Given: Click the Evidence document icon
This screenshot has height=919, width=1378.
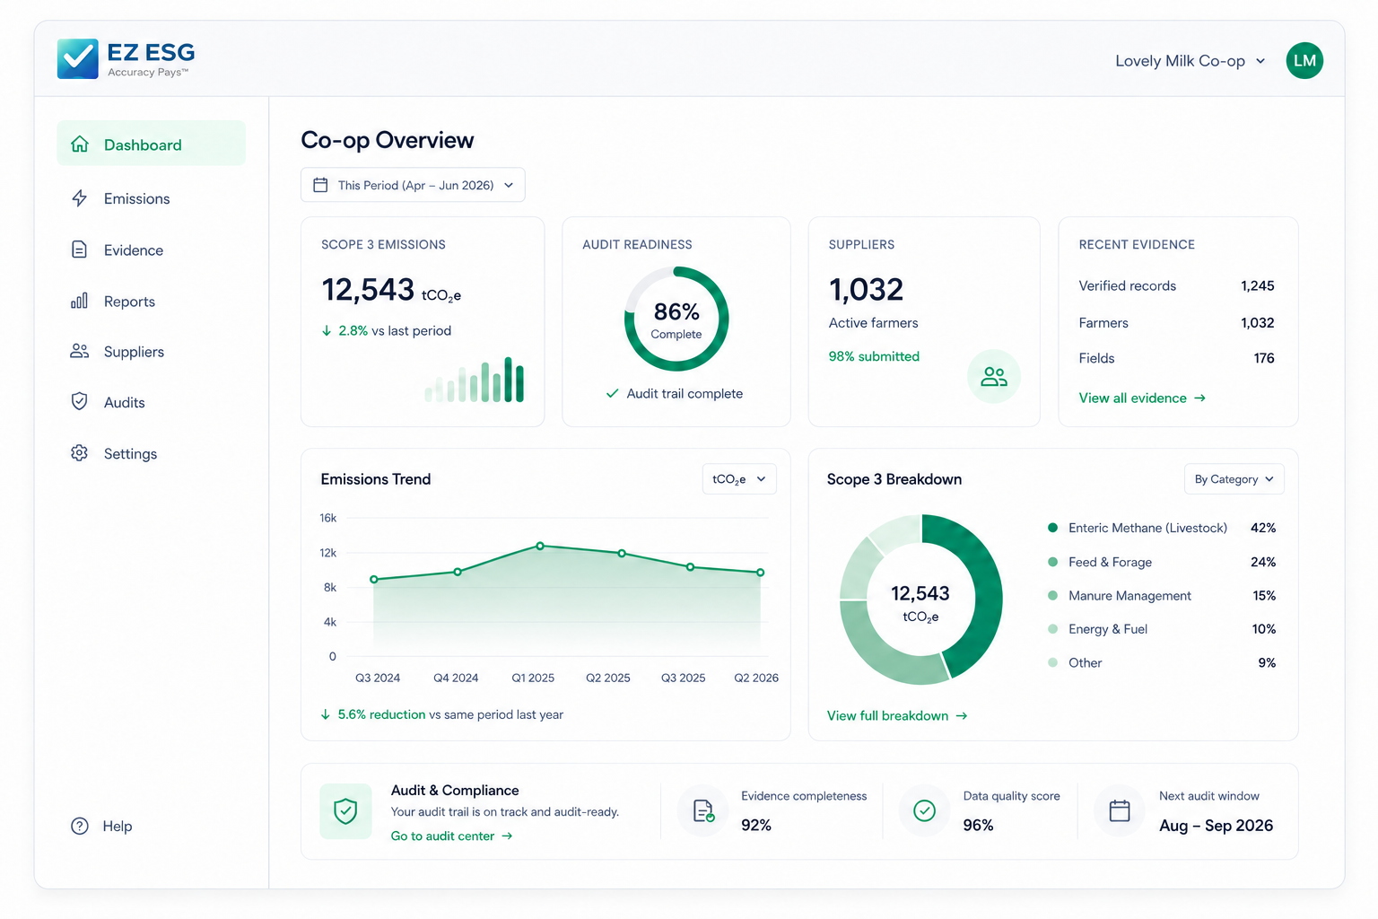Looking at the screenshot, I should (80, 249).
